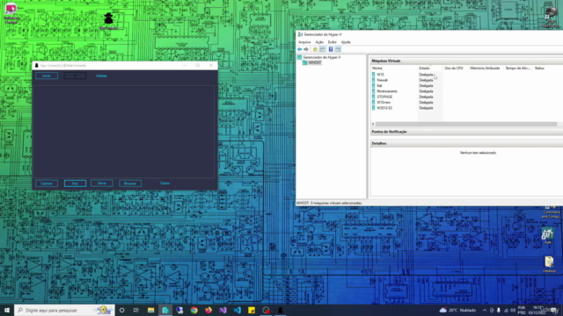The width and height of the screenshot is (563, 316).
Task: Select the W10 virtual machine row
Action: pyautogui.click(x=466, y=75)
